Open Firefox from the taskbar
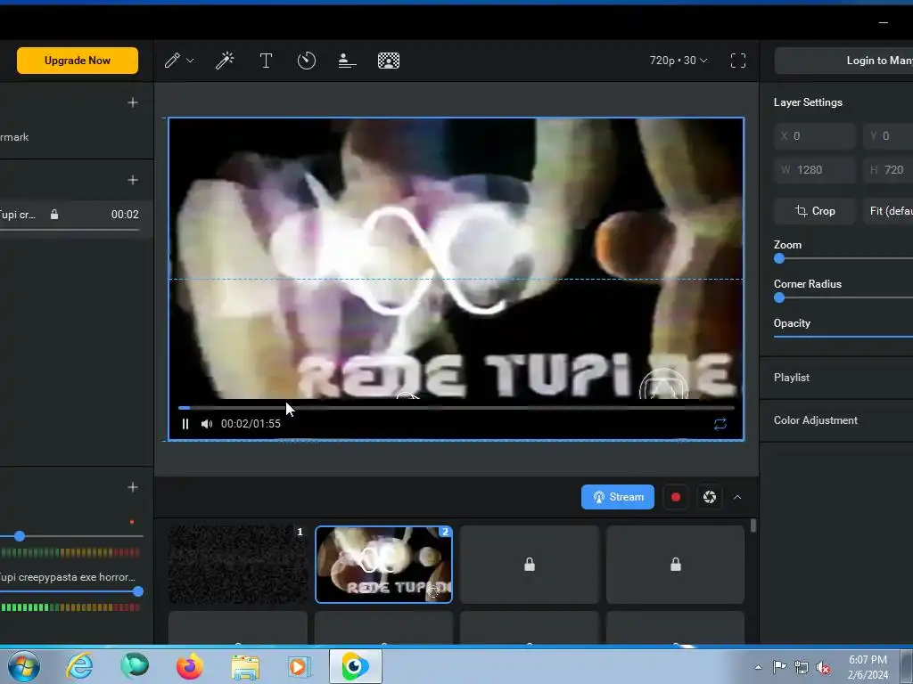913x684 pixels. (x=190, y=666)
